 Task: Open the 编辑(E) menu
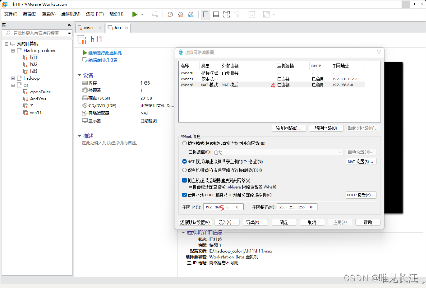(x=30, y=14)
